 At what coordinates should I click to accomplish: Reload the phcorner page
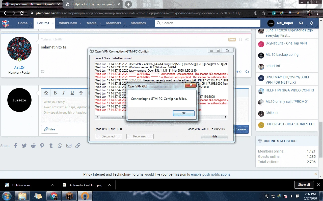coord(22,13)
